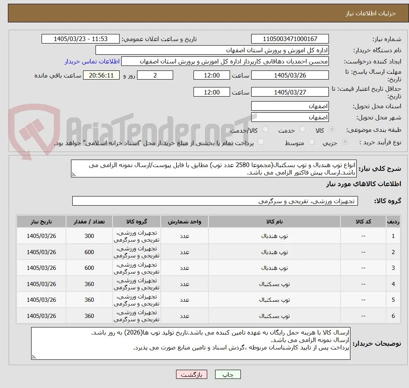This screenshot has height=388, width=409.
Task: Open اطلاعات تماس خریدار link
Action: (92, 61)
